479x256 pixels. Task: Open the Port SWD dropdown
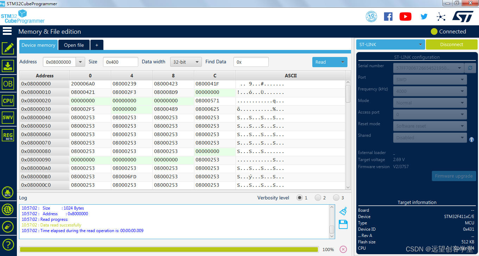[430, 79]
